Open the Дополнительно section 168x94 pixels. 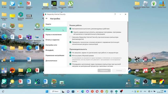click(55, 61)
